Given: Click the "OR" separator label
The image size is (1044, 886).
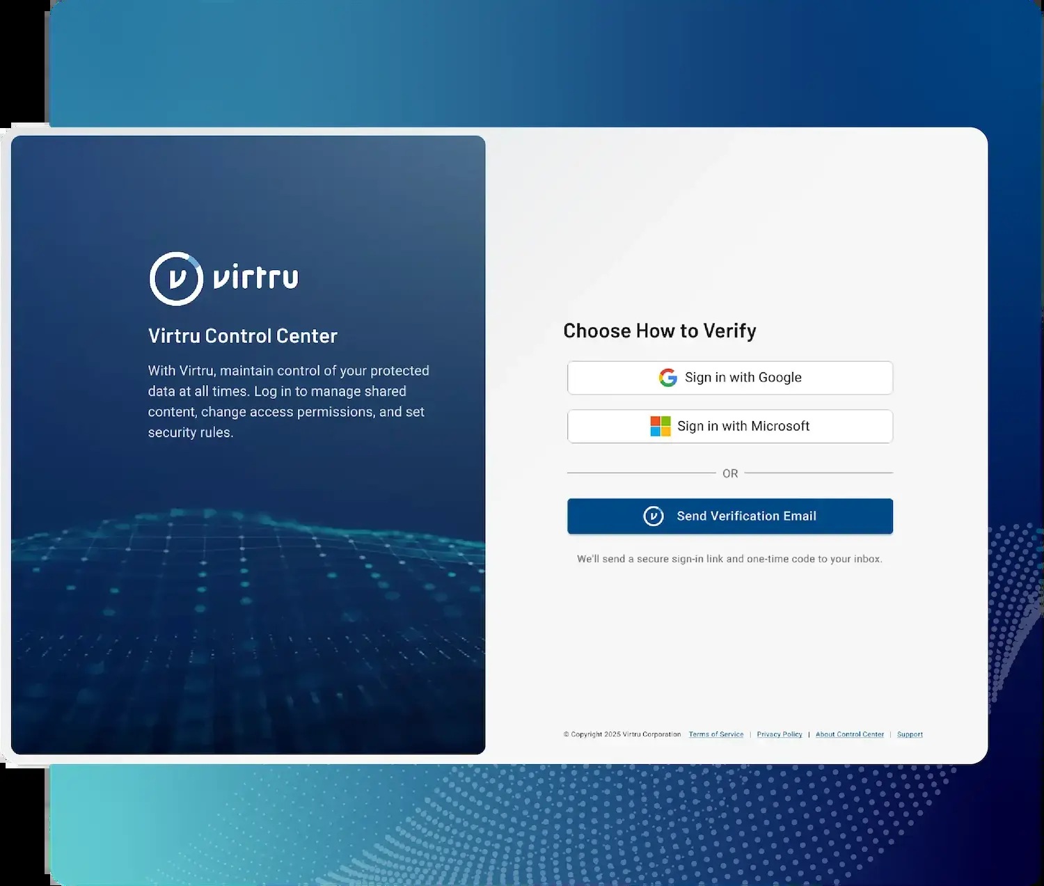Looking at the screenshot, I should (730, 473).
